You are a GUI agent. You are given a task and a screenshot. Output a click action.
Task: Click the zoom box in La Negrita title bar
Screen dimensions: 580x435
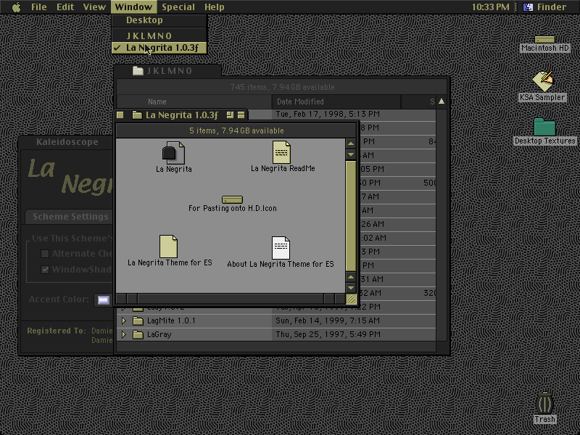[x=230, y=115]
